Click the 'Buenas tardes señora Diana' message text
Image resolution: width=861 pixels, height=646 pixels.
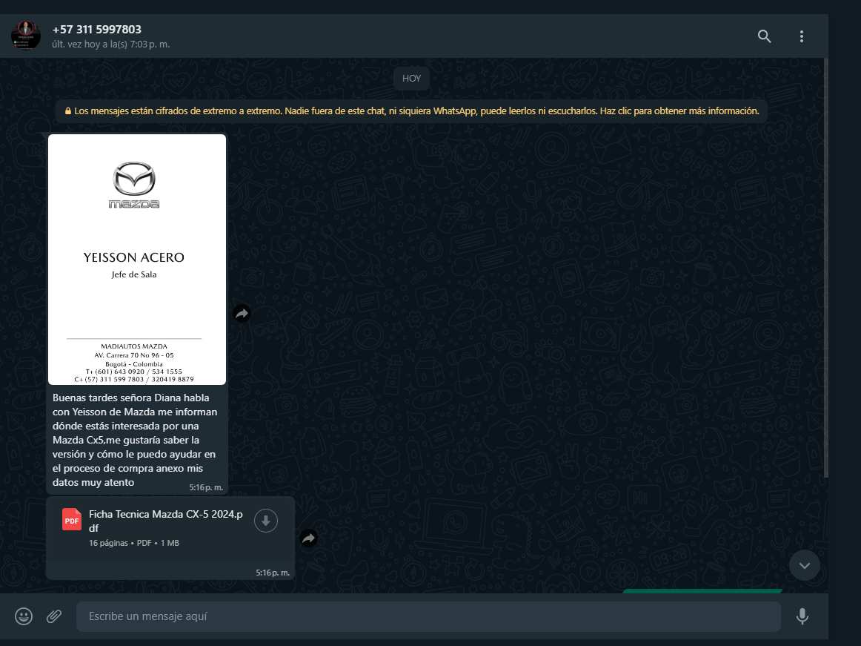coord(135,440)
